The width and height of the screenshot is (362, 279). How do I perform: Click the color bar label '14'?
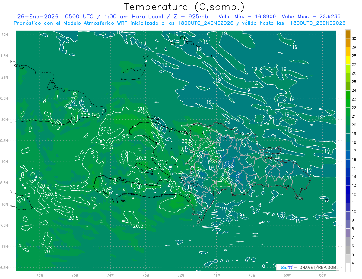click(x=354, y=177)
